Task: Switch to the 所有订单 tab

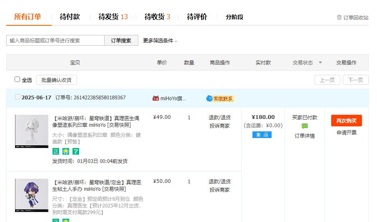Action: [x=27, y=17]
